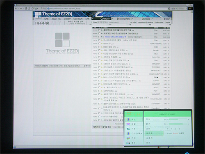
Task: Click the browser Stop button icon
Action: [x=26, y=8]
